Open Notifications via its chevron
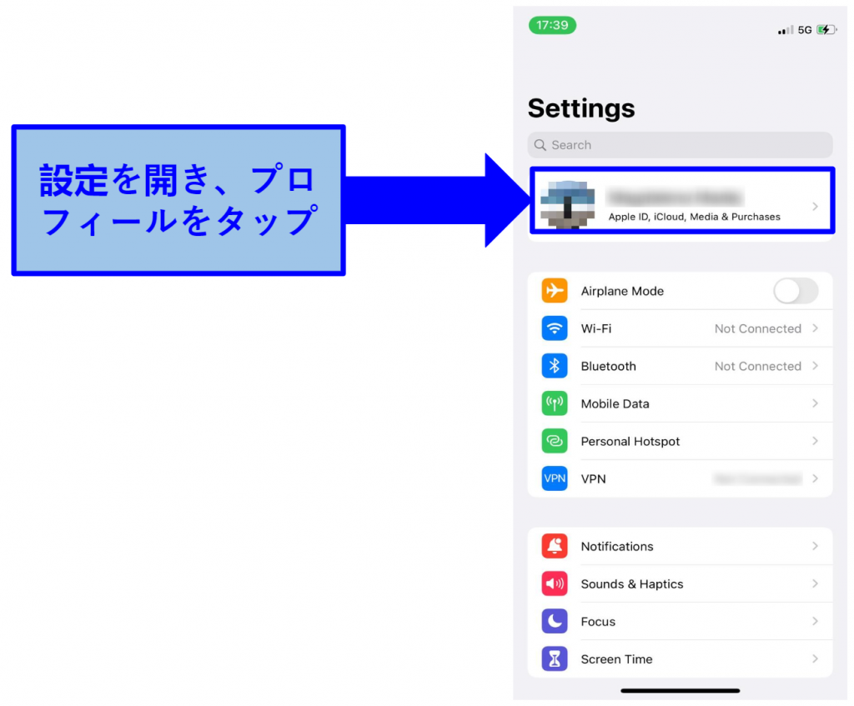The width and height of the screenshot is (854, 706). (816, 546)
